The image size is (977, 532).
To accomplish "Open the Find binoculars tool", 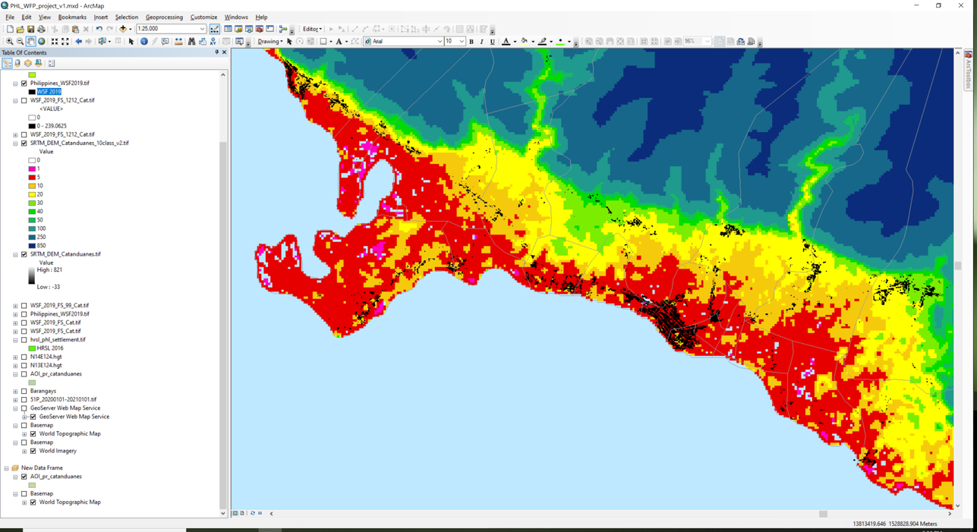I will tap(191, 42).
